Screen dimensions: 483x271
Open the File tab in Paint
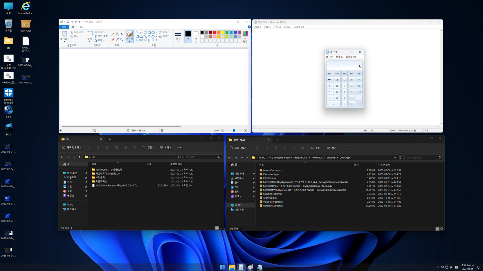pos(64,27)
